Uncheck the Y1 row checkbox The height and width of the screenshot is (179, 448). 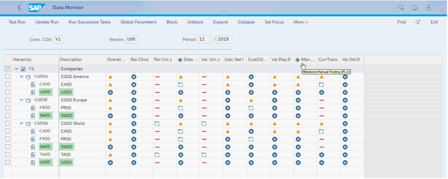(x=8, y=69)
